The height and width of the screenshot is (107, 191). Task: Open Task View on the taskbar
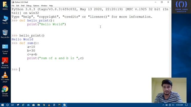coord(13,105)
